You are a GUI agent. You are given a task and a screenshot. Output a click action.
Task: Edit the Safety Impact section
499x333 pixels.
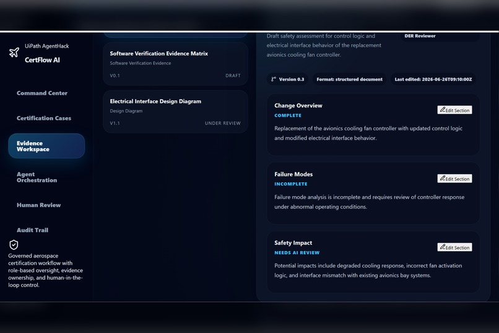(x=454, y=247)
